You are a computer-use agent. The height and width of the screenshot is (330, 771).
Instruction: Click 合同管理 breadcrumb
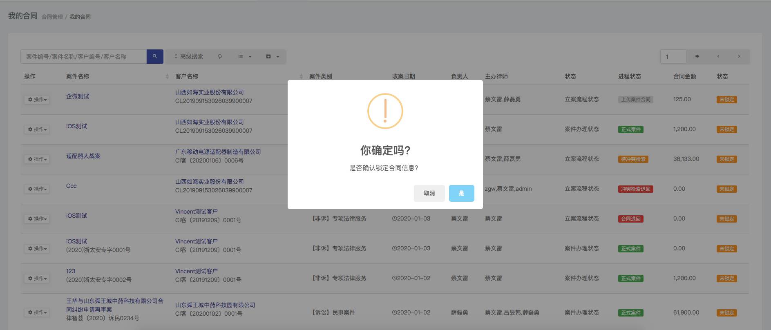point(52,17)
